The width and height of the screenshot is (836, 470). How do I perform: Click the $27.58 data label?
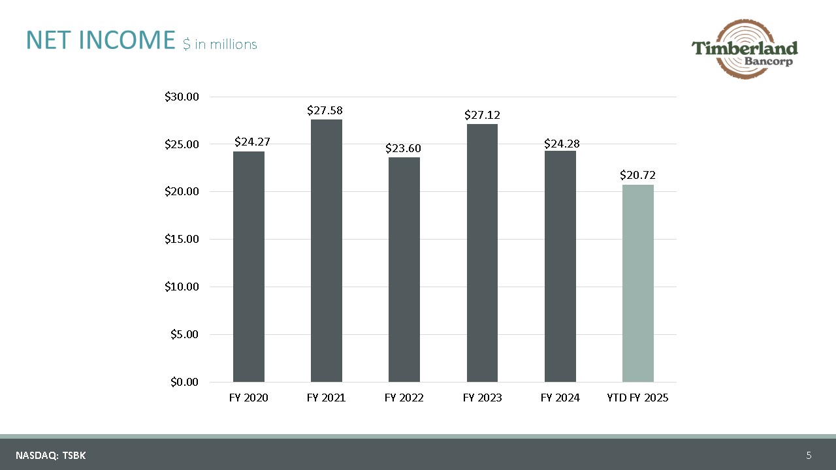coord(325,111)
